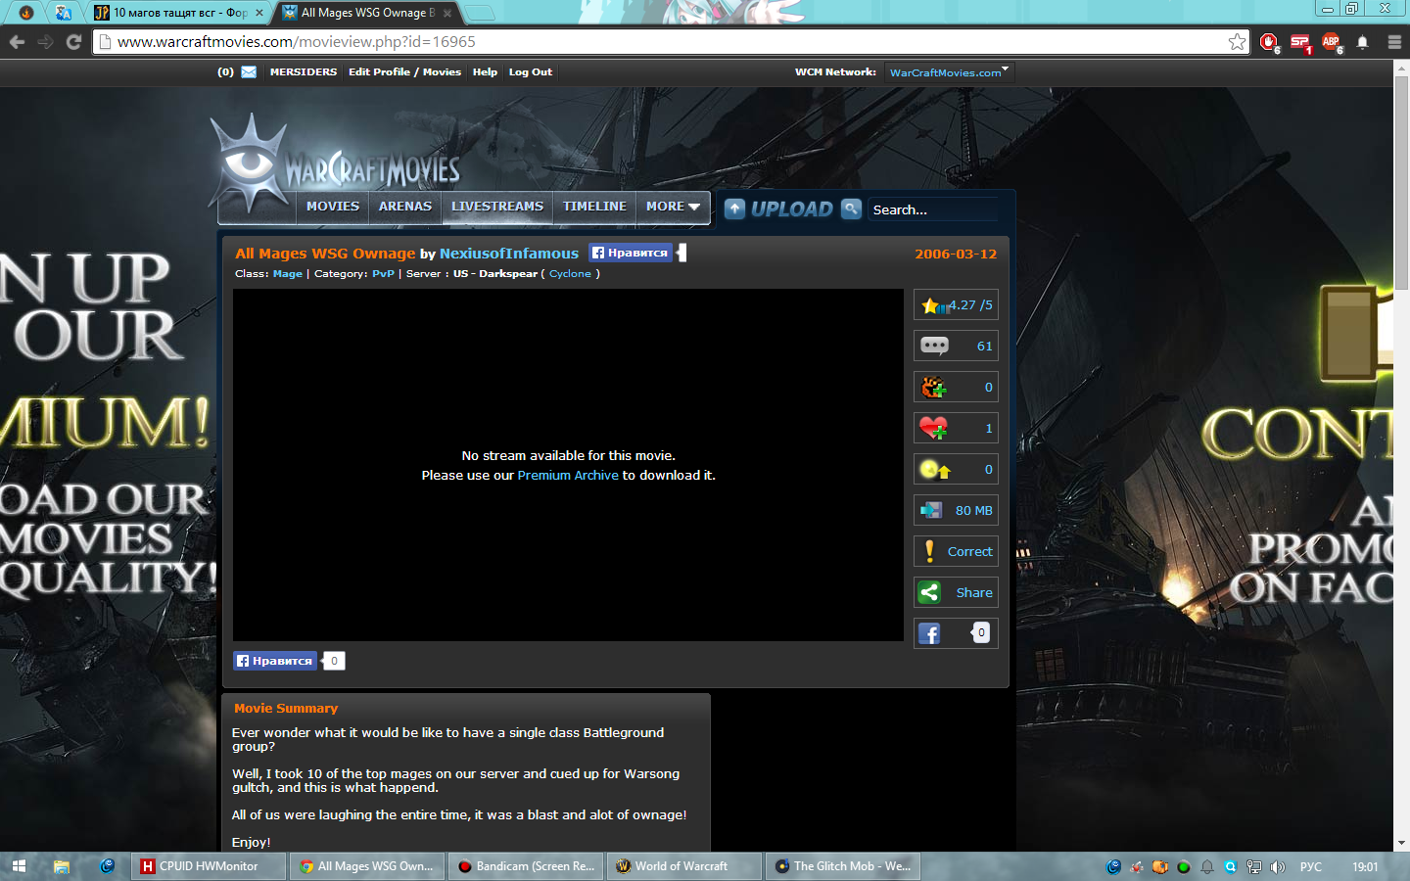Open the Help link
This screenshot has height=881, width=1410.
pyautogui.click(x=485, y=71)
